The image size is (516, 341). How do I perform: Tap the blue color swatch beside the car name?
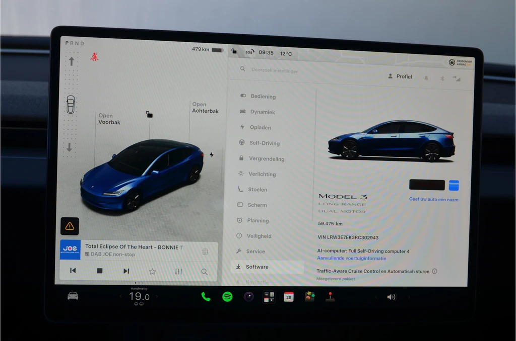click(x=454, y=185)
